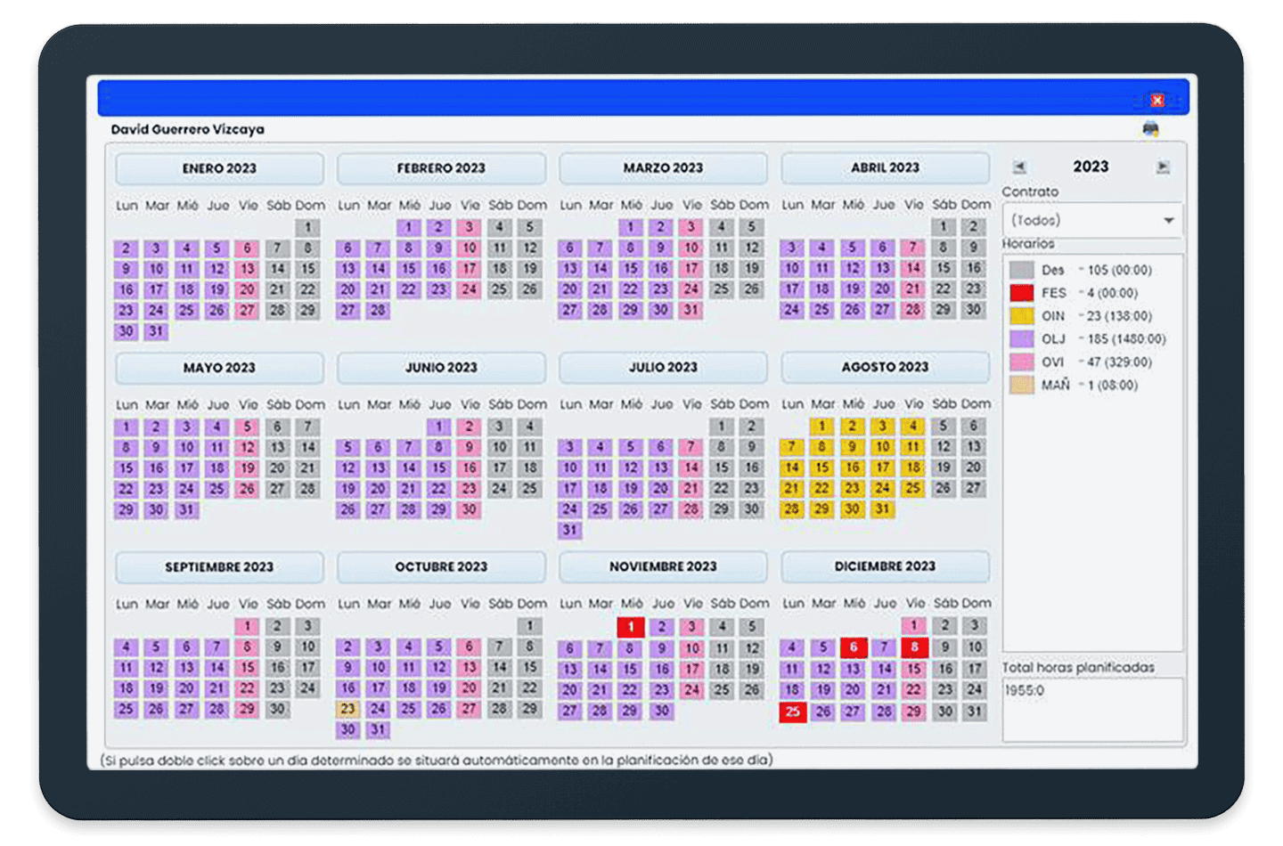Viewport: 1283px width, 846px height.
Task: Select July 31 day cell
Action: click(x=570, y=531)
